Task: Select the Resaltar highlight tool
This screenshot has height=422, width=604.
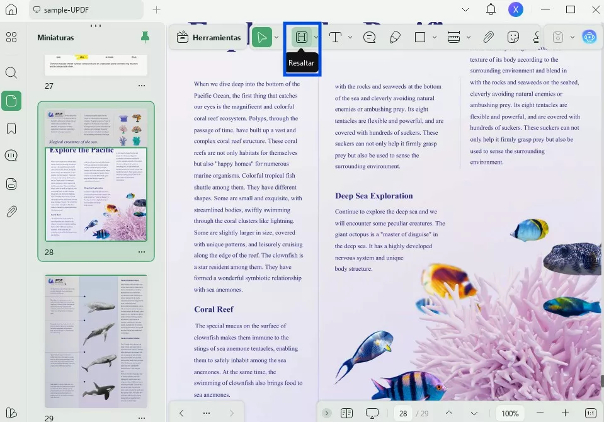Action: 301,37
